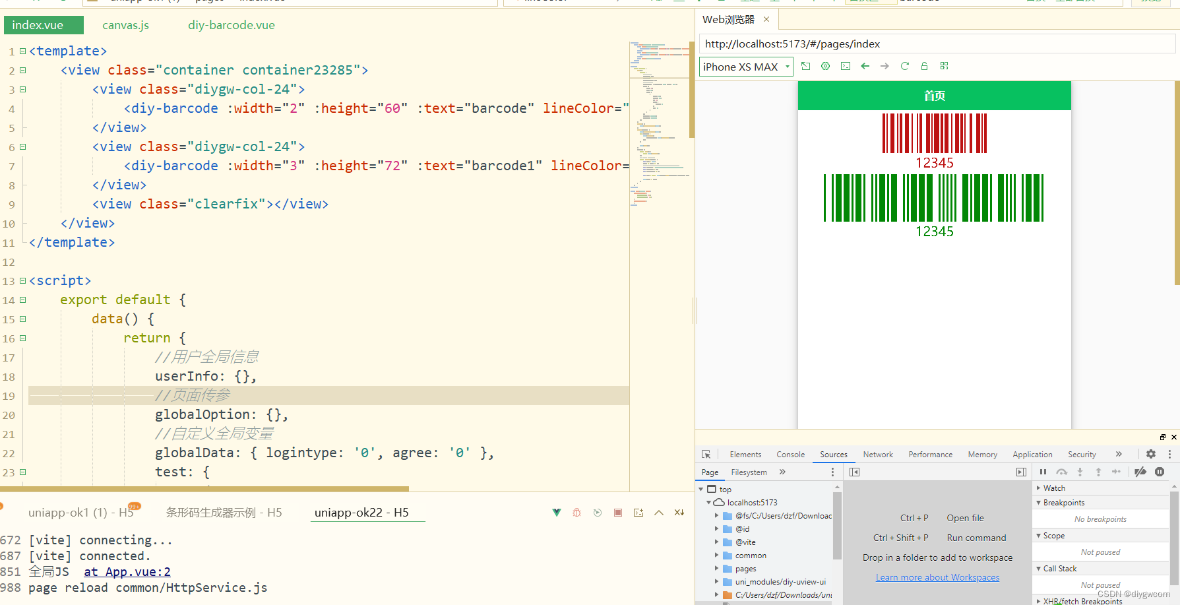The height and width of the screenshot is (605, 1180).
Task: Toggle the lock icon in browser toolbar
Action: point(924,66)
